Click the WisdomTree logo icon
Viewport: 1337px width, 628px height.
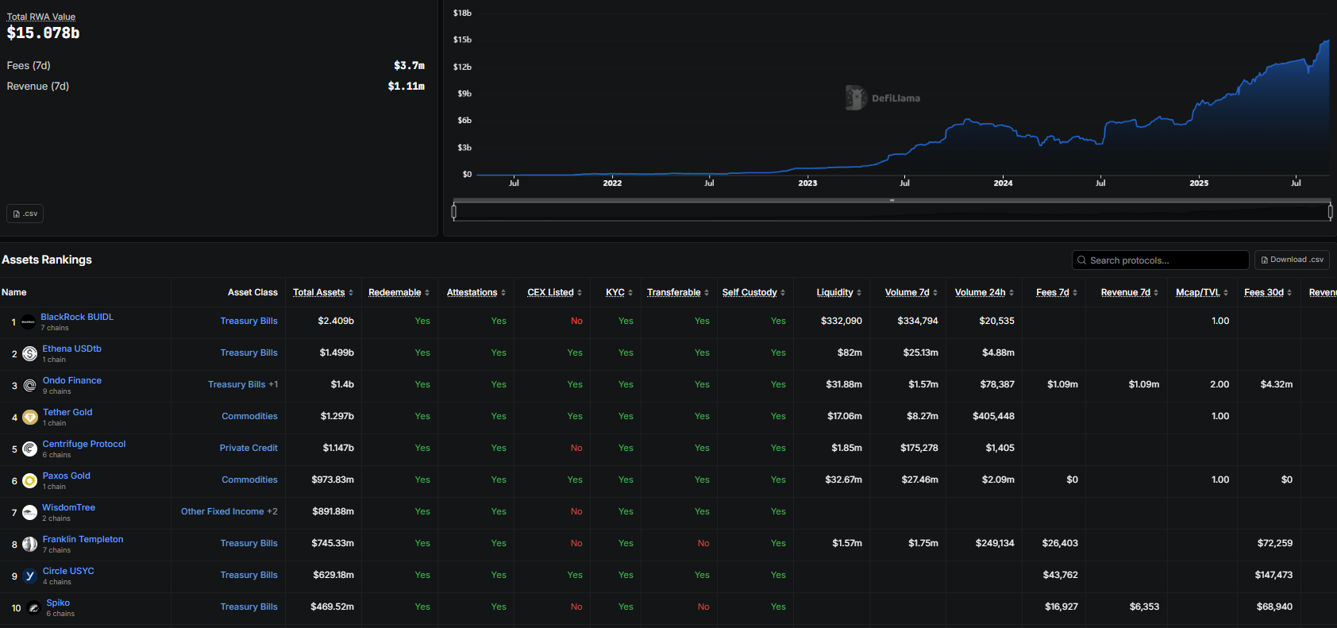(x=29, y=513)
